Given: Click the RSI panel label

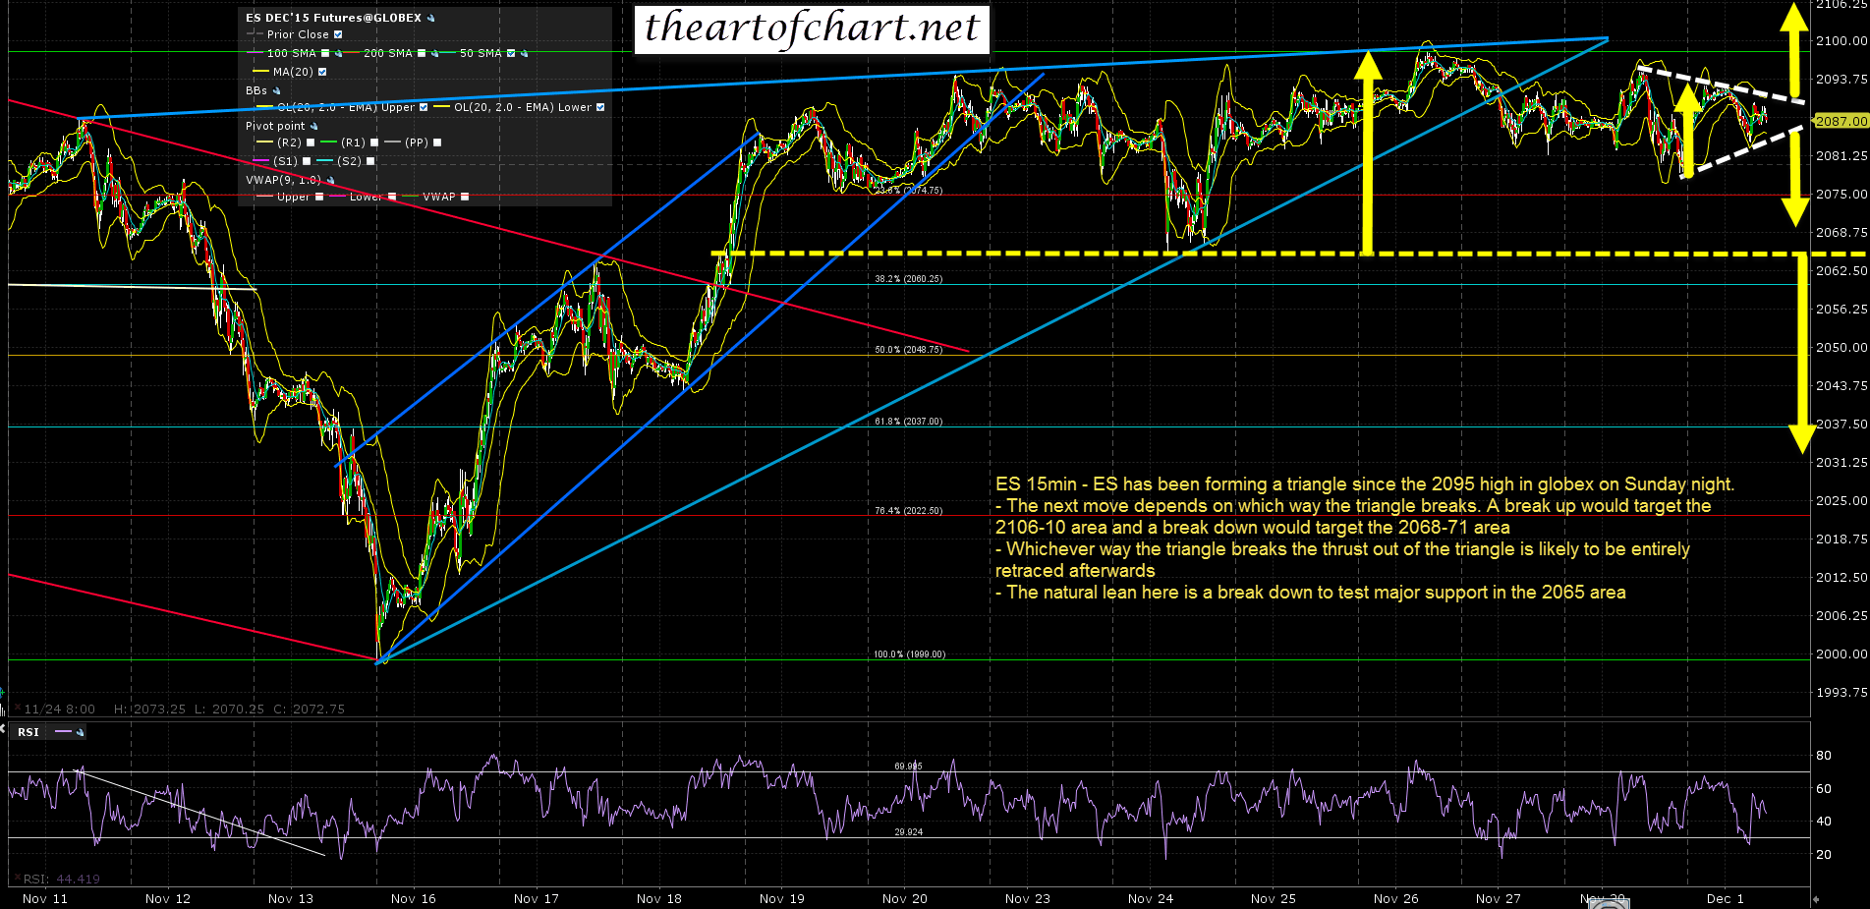Looking at the screenshot, I should tap(28, 732).
